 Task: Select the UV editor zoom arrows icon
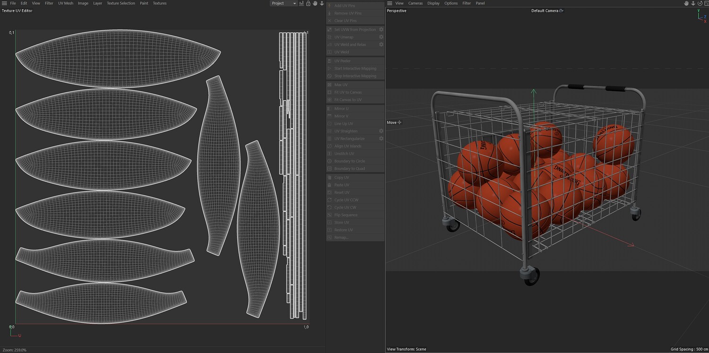click(x=322, y=3)
